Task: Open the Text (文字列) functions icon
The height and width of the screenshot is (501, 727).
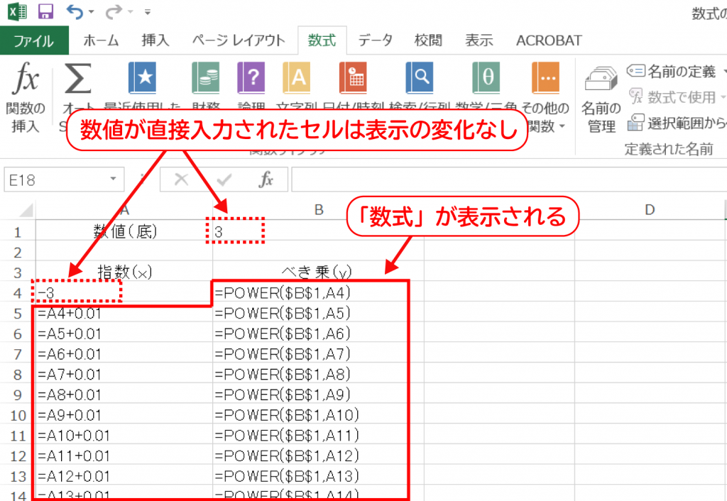Action: coord(296,78)
